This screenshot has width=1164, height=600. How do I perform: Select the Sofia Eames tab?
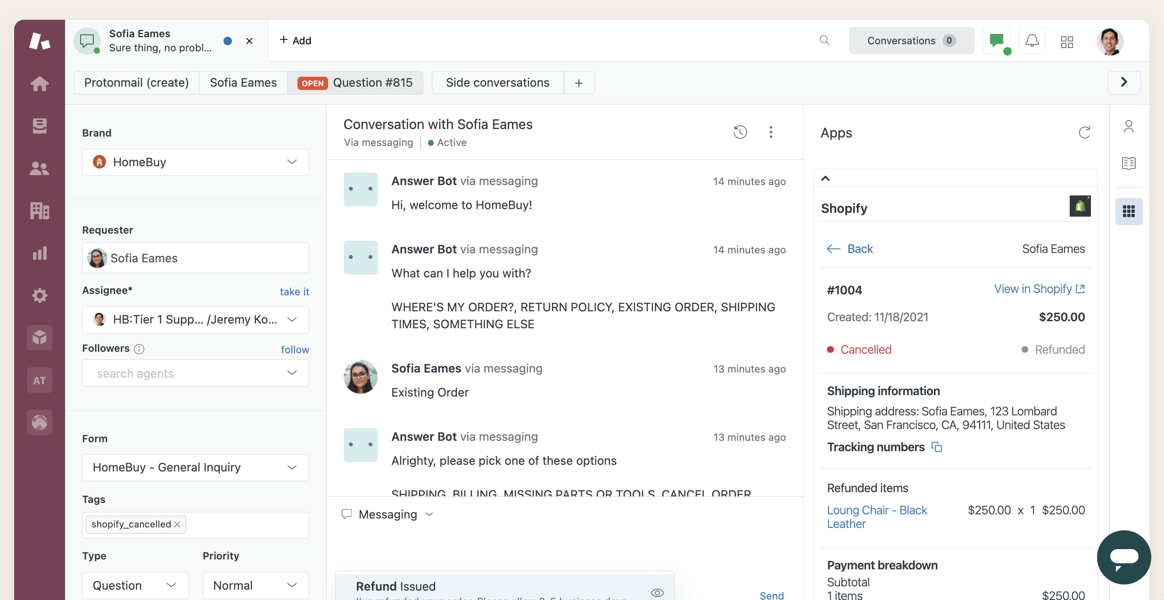244,81
